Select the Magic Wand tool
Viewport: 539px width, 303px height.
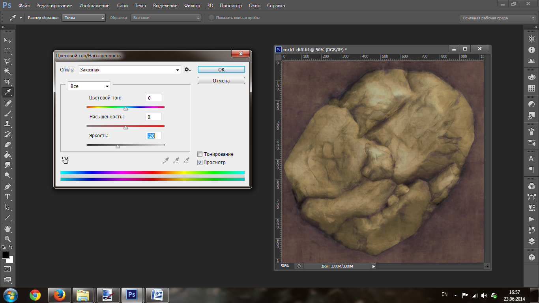pyautogui.click(x=7, y=71)
